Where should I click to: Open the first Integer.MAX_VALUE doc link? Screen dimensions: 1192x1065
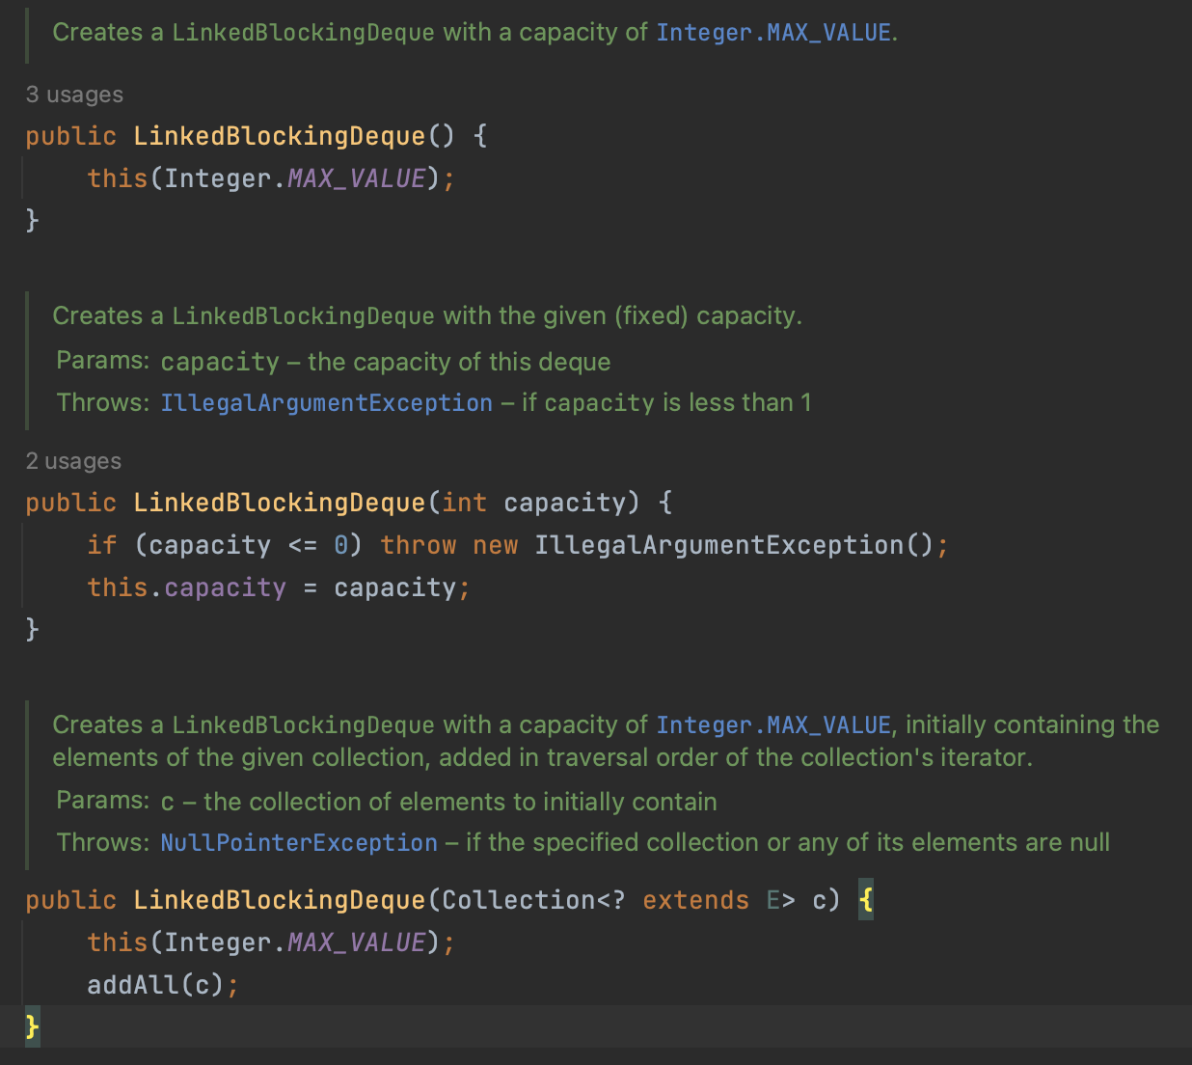[x=773, y=33]
